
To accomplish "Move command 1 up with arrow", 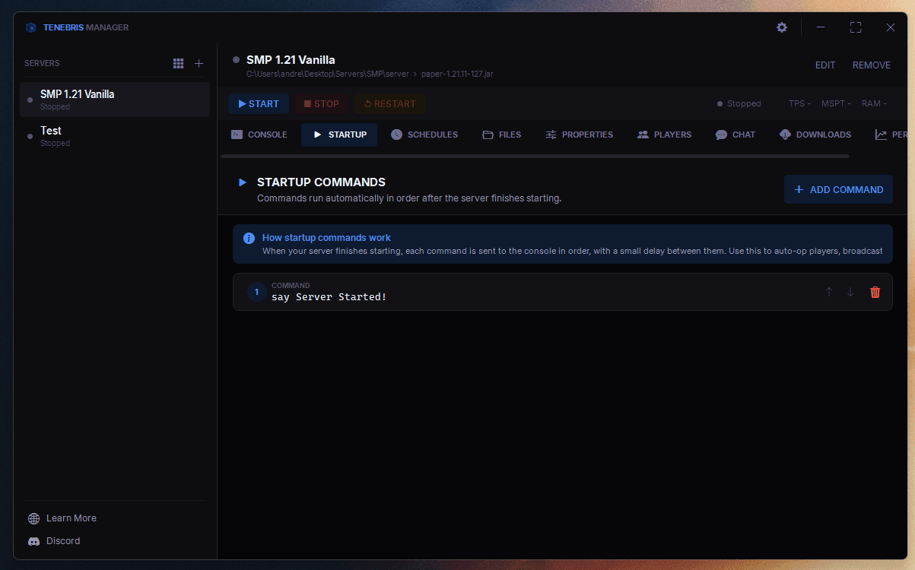I will tap(829, 292).
